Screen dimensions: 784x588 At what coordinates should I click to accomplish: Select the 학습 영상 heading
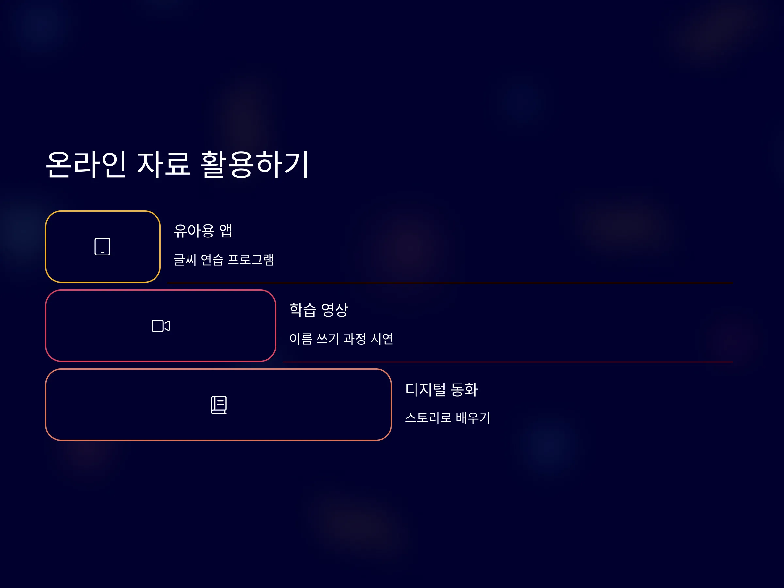[x=318, y=310]
